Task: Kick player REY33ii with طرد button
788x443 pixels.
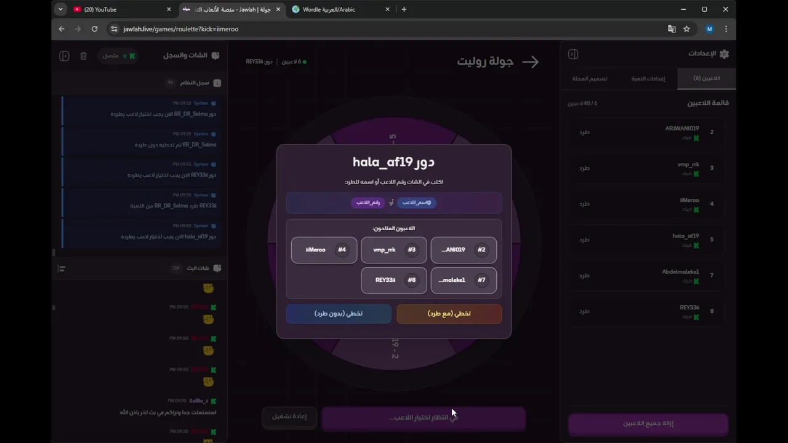Action: [x=584, y=311]
